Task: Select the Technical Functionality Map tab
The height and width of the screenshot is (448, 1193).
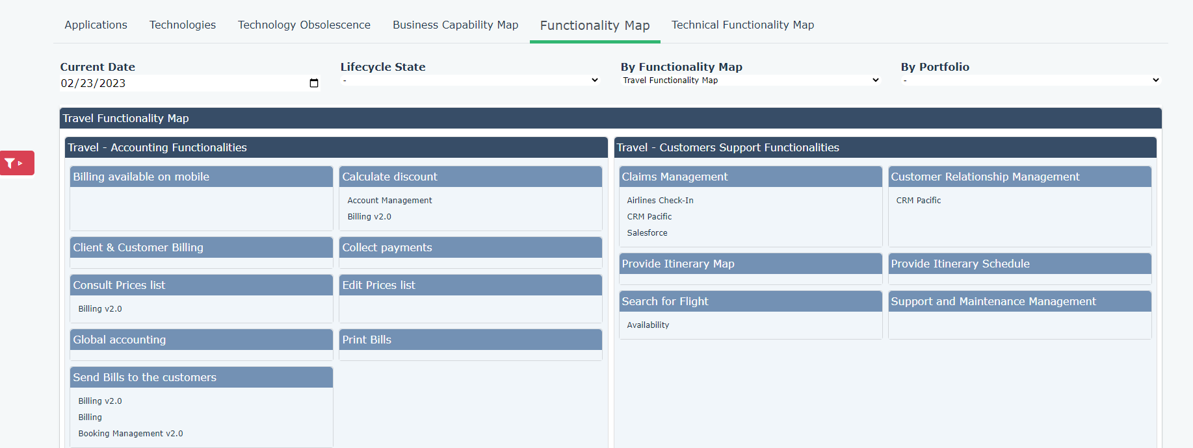Action: 742,25
